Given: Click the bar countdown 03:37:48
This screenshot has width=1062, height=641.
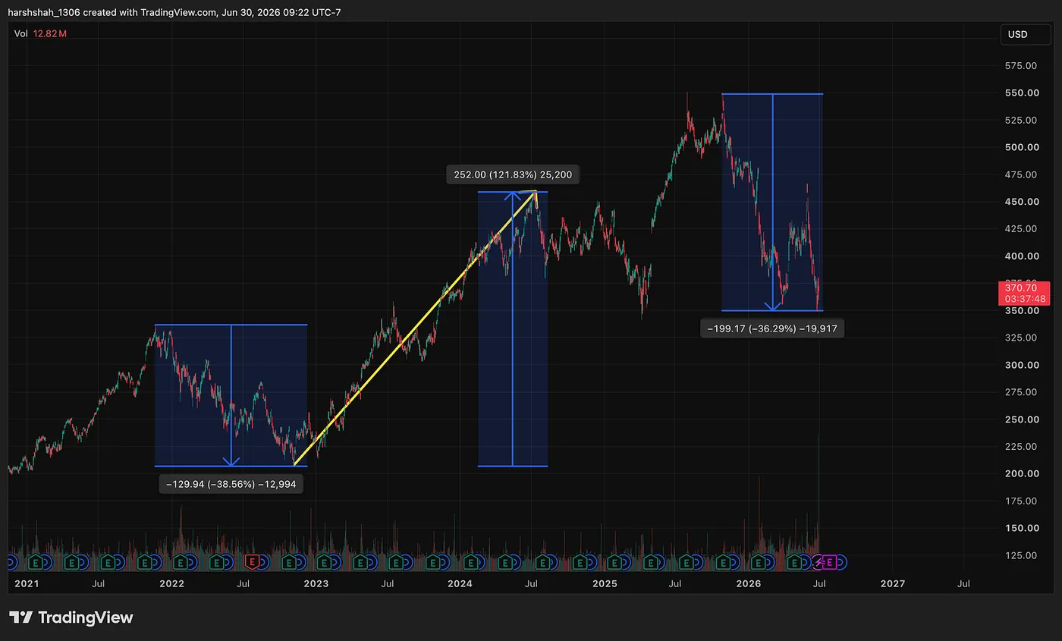Looking at the screenshot, I should pyautogui.click(x=1024, y=299).
